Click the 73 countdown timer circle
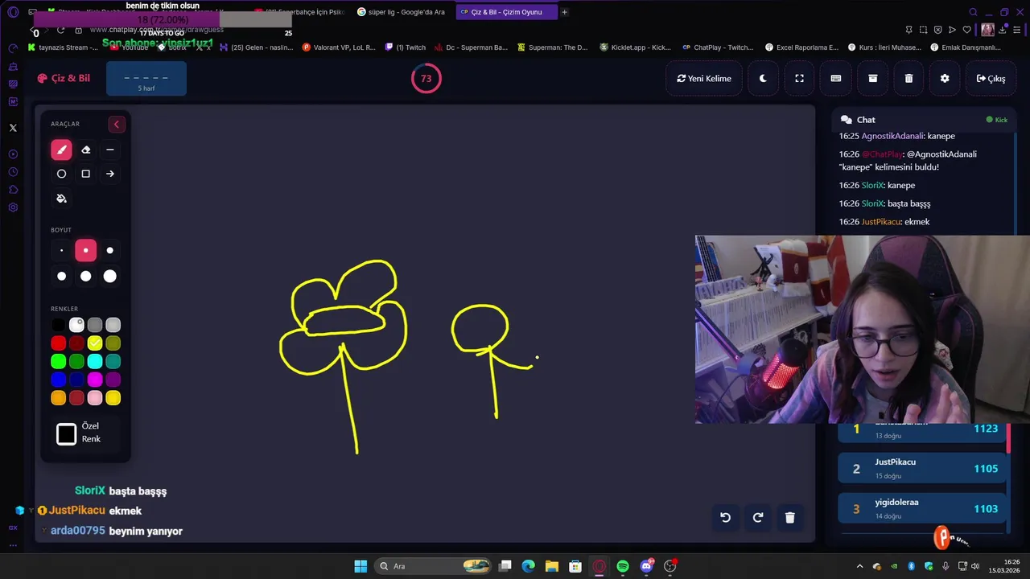Image resolution: width=1030 pixels, height=579 pixels. click(x=426, y=79)
